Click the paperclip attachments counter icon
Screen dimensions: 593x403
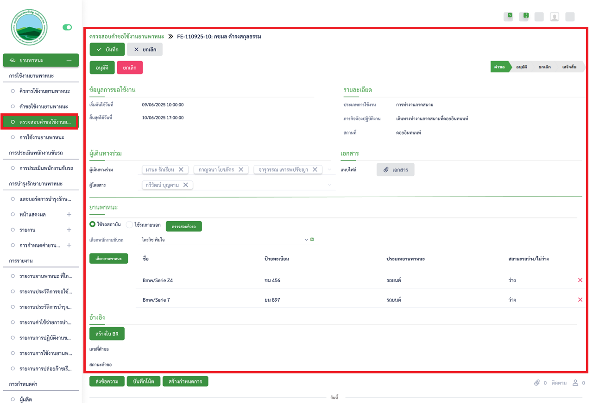click(537, 383)
